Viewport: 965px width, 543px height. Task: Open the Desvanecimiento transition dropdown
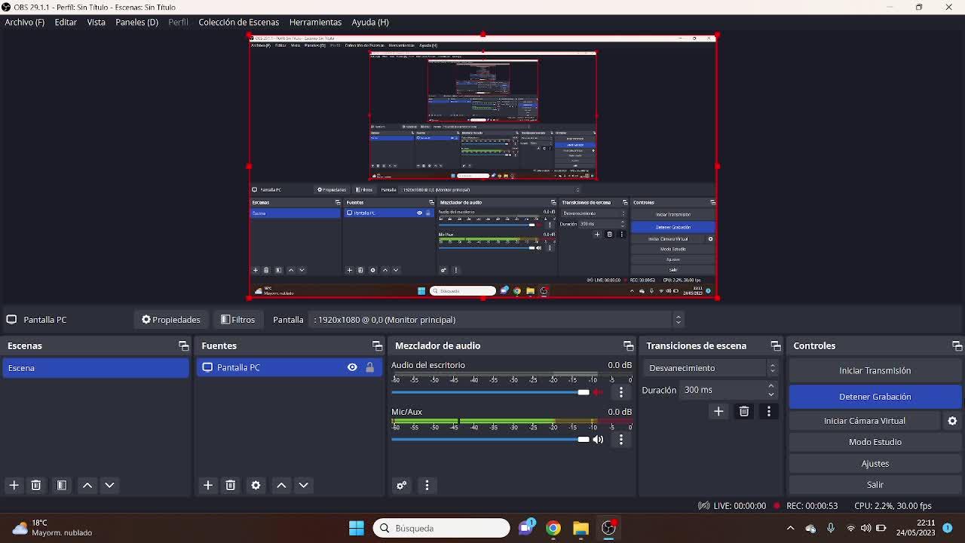(x=711, y=368)
